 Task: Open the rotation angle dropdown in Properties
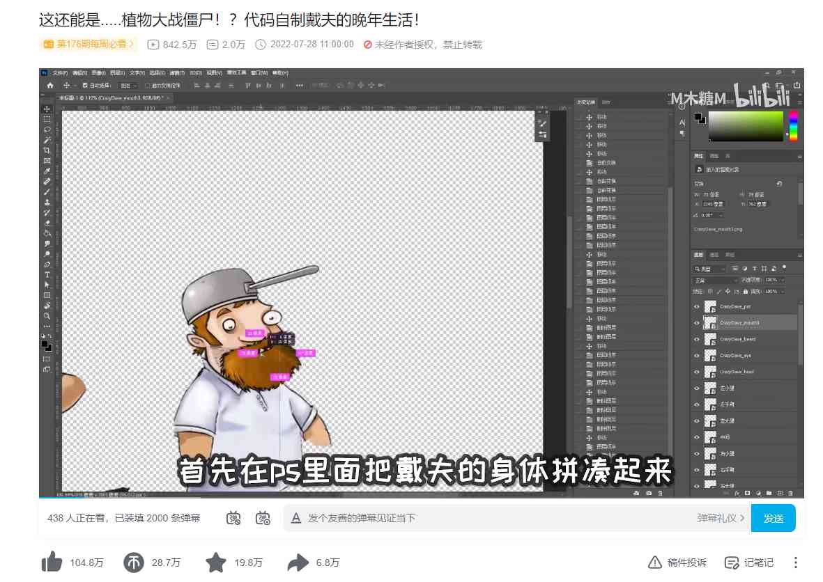tap(721, 216)
